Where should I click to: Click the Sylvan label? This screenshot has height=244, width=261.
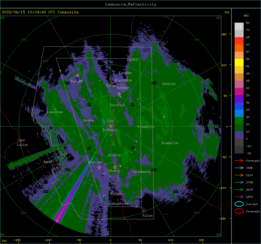tap(111, 86)
